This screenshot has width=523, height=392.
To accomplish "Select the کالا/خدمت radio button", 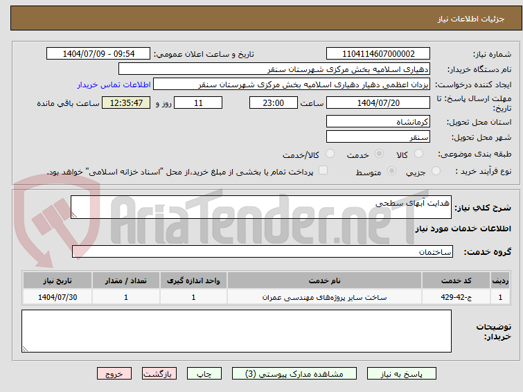I will [330, 154].
